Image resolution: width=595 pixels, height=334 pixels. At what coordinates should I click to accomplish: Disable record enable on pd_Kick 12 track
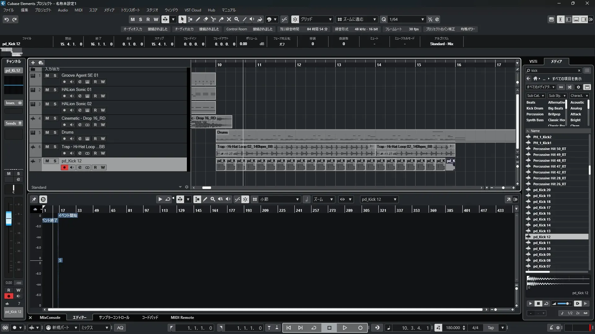tap(64, 167)
